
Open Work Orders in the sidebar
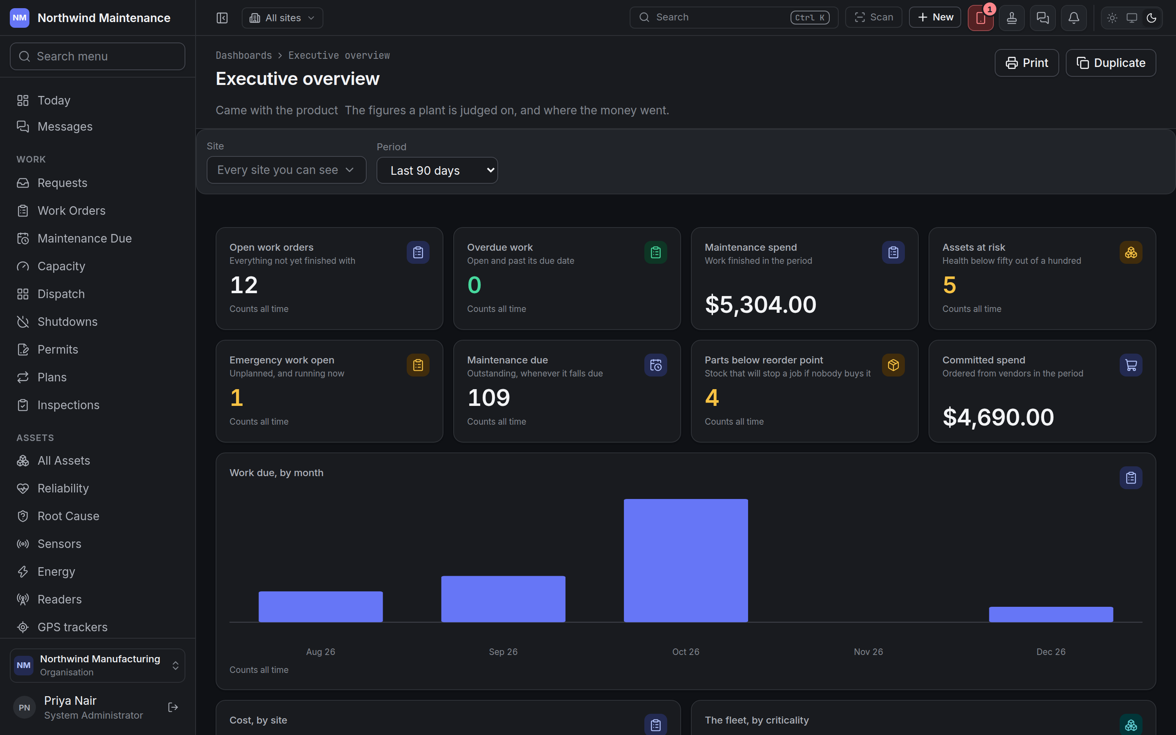98,210
